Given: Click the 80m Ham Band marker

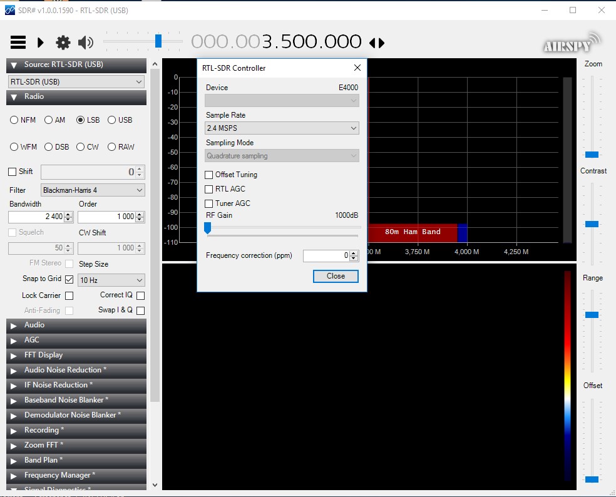Looking at the screenshot, I should (413, 232).
